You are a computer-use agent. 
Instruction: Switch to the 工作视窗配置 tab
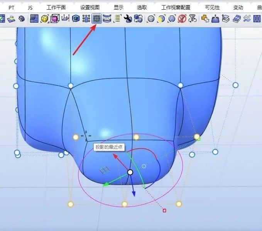176,7
